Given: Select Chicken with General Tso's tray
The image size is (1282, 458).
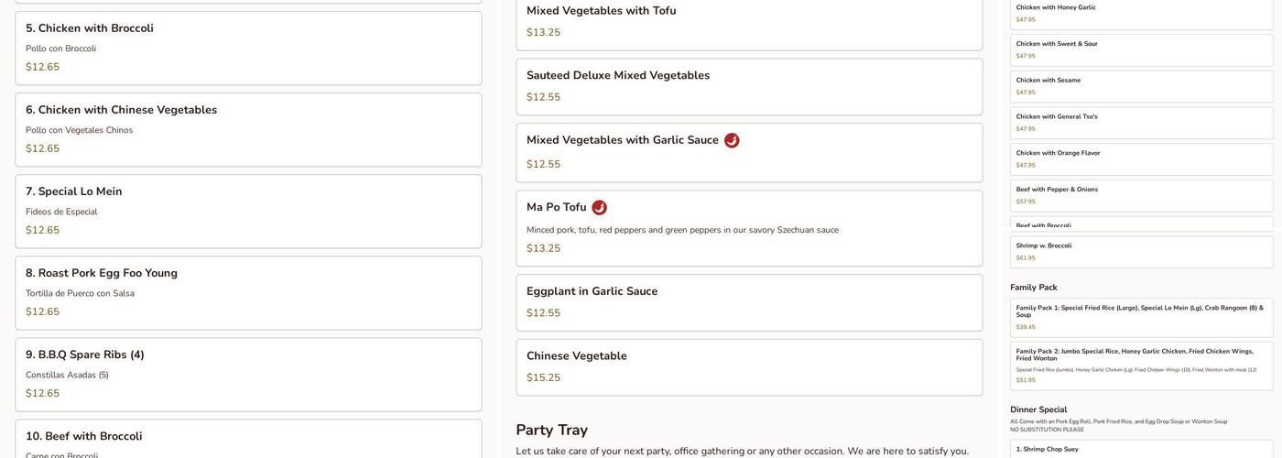Looking at the screenshot, I should (1141, 123).
